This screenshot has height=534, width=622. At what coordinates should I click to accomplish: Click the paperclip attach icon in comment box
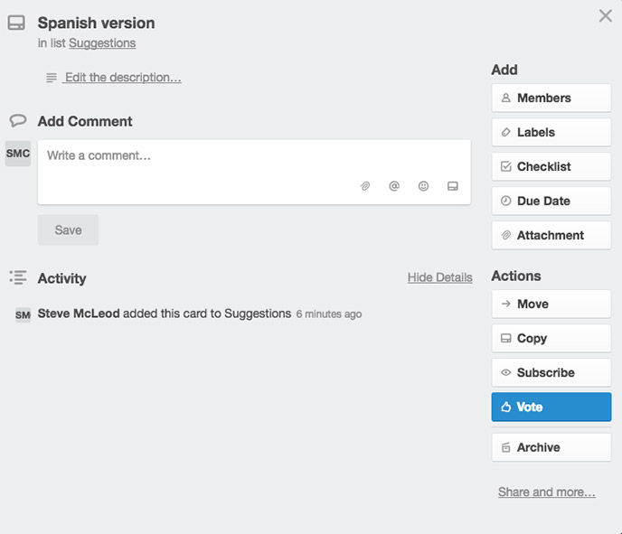point(365,186)
